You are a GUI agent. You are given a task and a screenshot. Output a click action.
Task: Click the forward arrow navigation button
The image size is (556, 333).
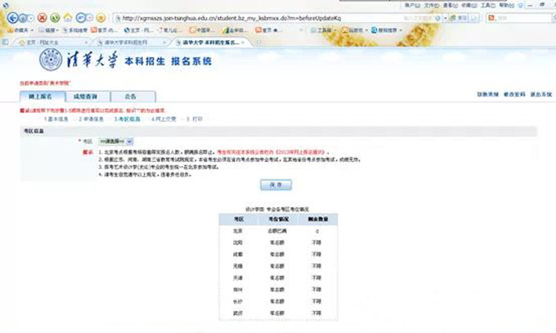[23, 18]
